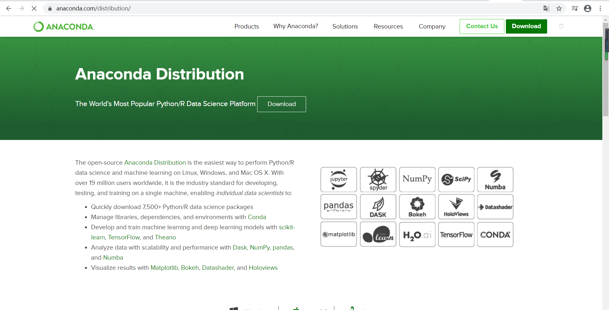Open the Numba logo tile
The width and height of the screenshot is (609, 310).
point(495,180)
